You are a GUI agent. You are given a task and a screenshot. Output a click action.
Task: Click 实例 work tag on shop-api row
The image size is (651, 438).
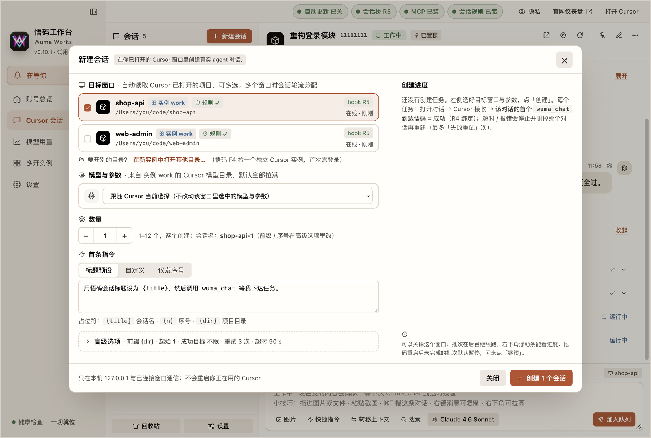[168, 103]
